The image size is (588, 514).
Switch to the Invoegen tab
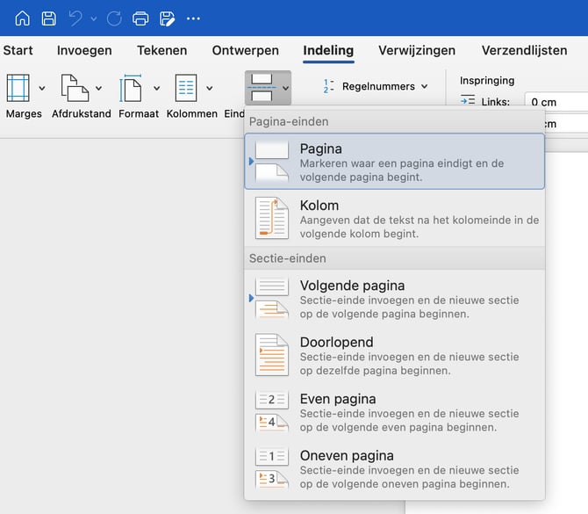click(84, 50)
